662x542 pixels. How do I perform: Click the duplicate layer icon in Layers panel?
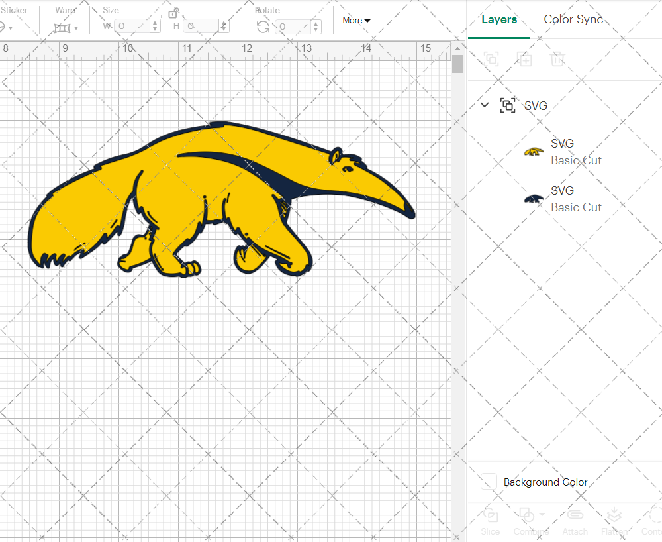524,59
